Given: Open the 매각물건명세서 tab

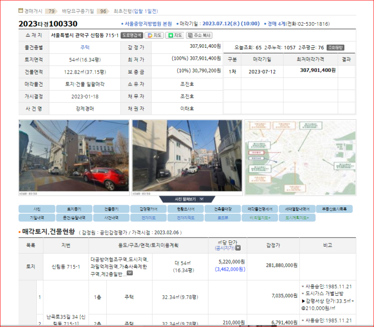Looking at the screenshot, I should (260, 209).
